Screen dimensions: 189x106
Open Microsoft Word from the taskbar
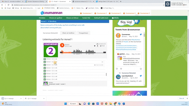coord(124,104)
